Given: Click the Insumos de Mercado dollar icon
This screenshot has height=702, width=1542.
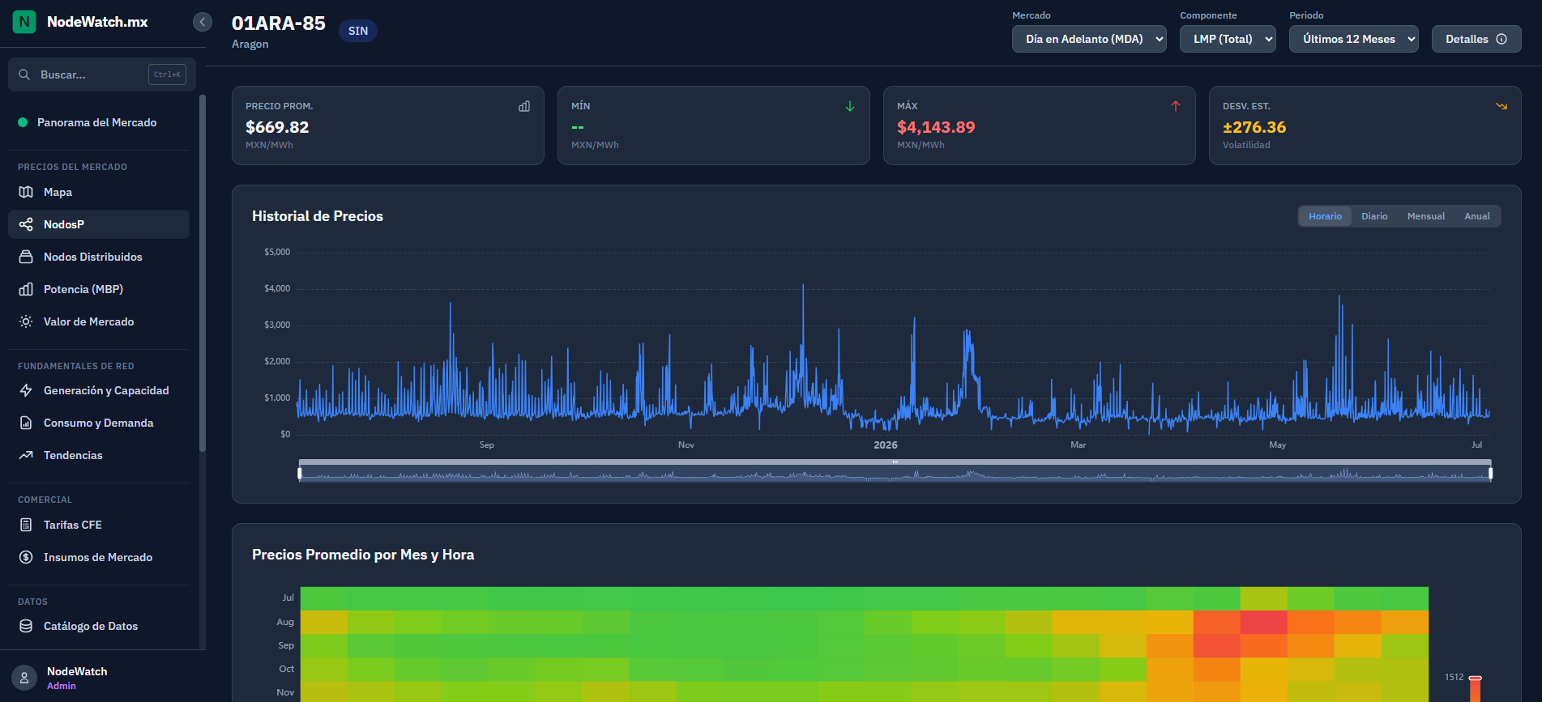Looking at the screenshot, I should coord(26,557).
